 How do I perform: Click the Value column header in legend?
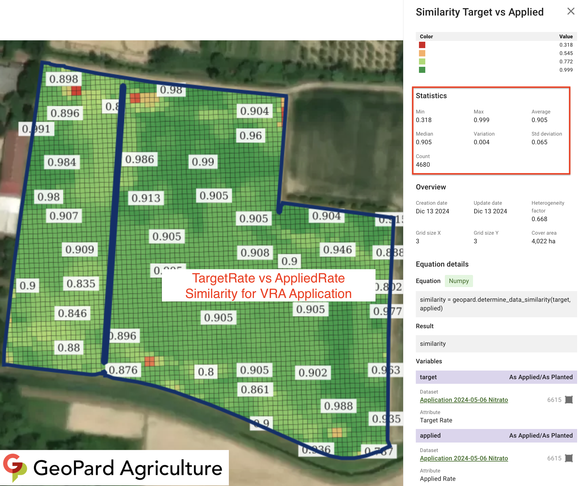click(x=566, y=37)
